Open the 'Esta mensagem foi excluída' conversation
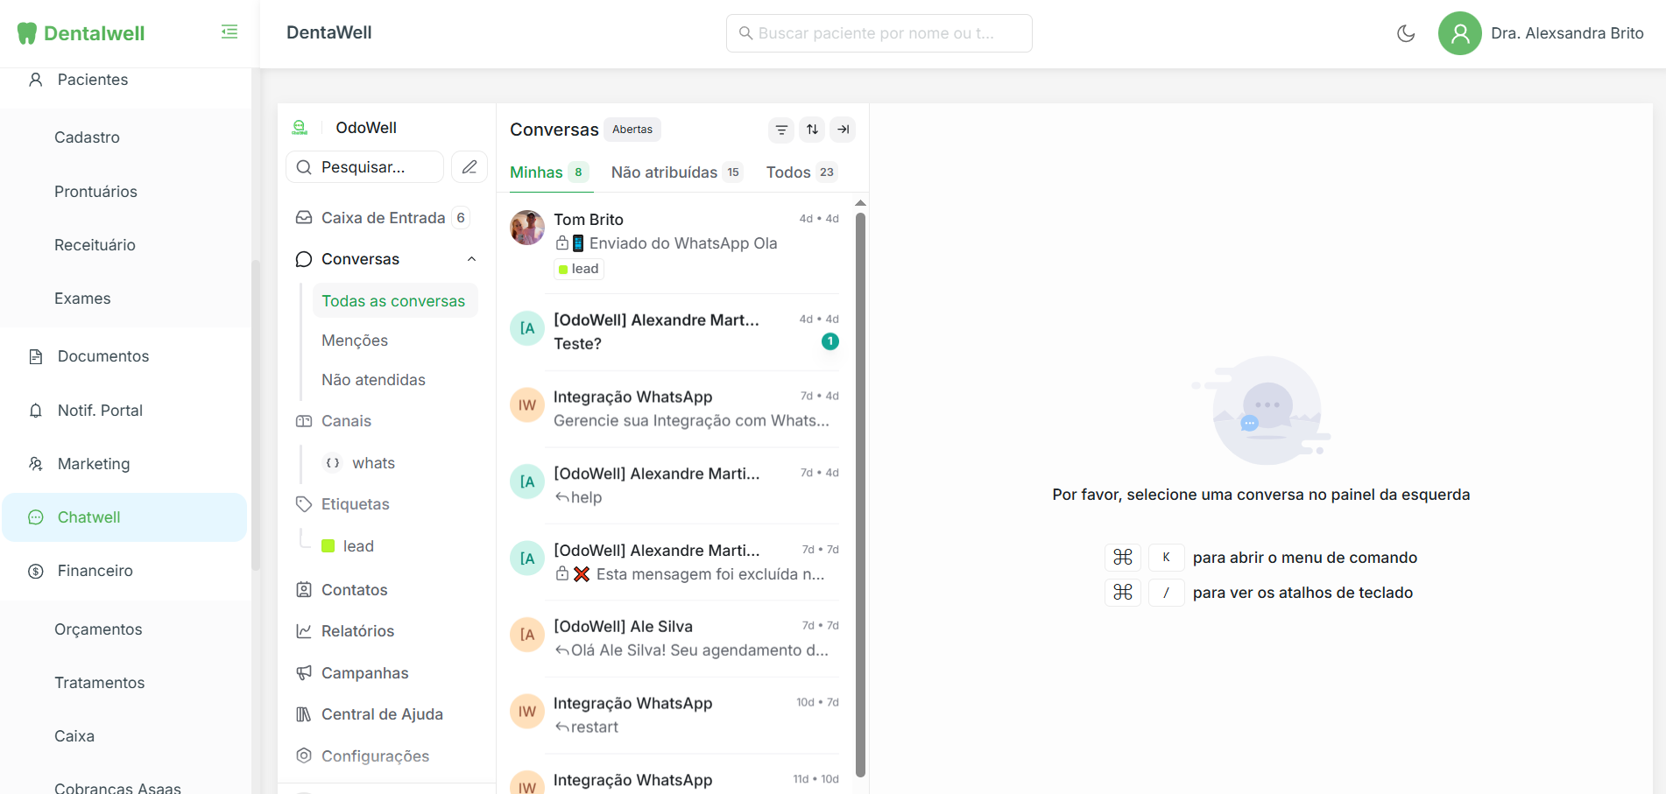This screenshot has height=794, width=1666. click(x=674, y=562)
